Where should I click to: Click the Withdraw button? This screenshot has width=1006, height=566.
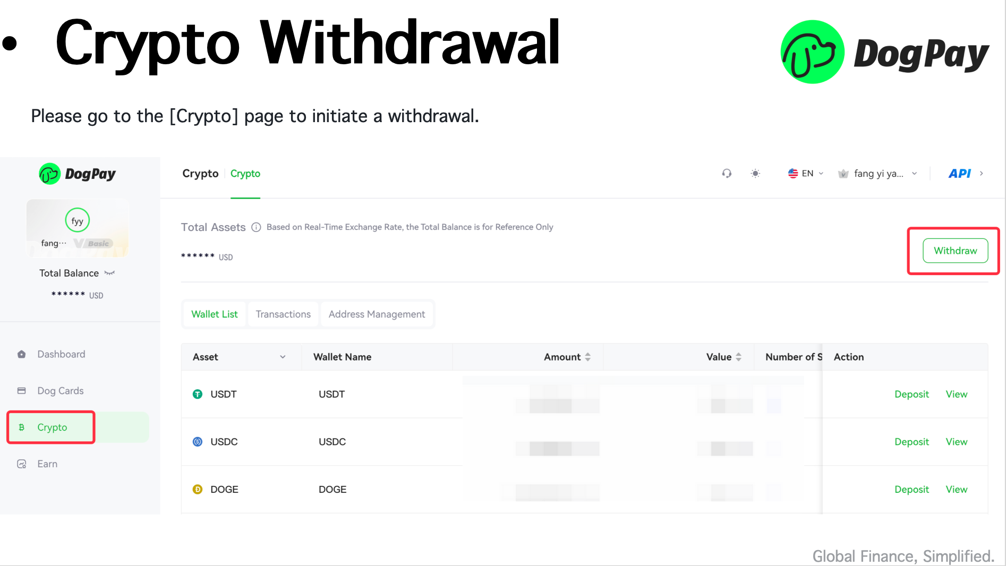[956, 251]
